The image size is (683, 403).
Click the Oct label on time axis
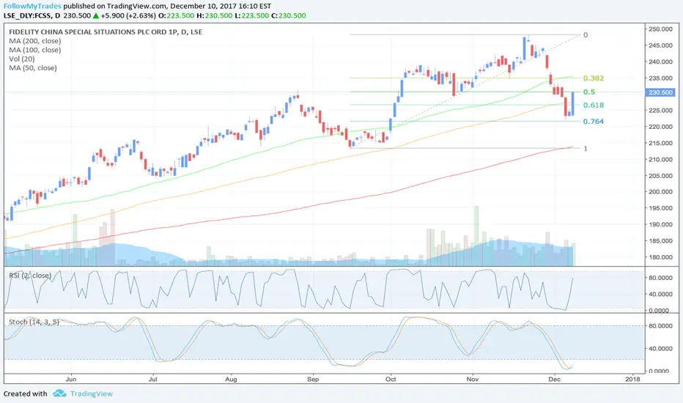pyautogui.click(x=391, y=379)
